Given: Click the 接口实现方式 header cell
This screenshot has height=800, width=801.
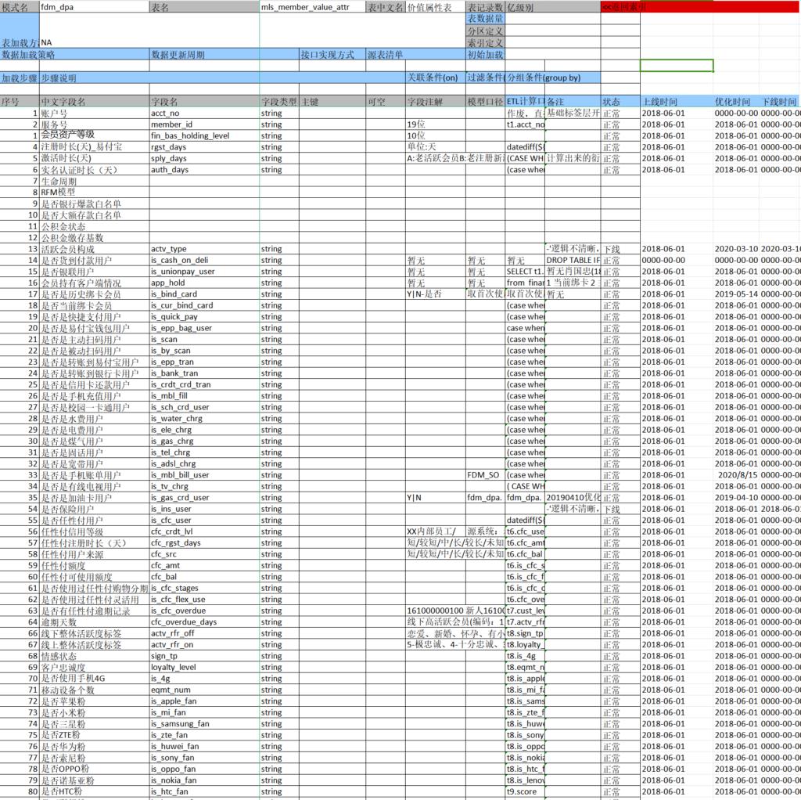Looking at the screenshot, I should coord(332,55).
